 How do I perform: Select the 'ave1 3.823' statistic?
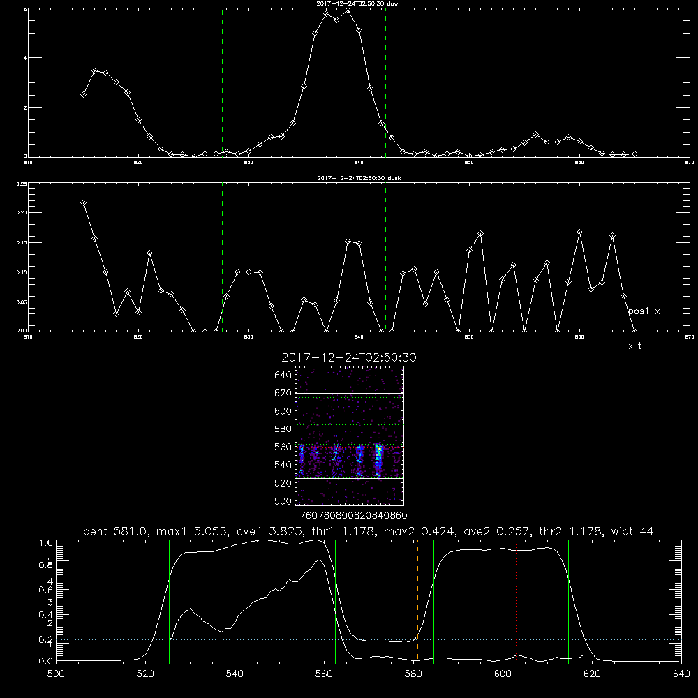[269, 531]
